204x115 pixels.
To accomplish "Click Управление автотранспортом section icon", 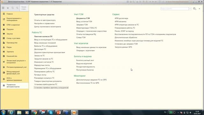I will (x=4, y=86).
